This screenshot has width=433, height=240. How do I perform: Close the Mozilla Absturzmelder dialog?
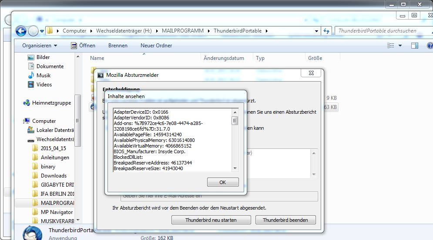(x=311, y=73)
